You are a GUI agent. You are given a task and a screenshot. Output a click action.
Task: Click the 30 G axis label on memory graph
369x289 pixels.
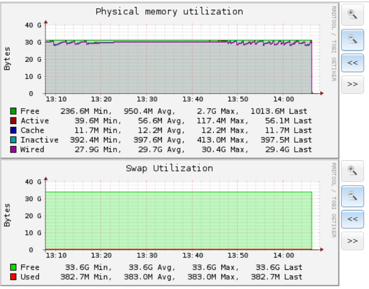[x=33, y=42]
